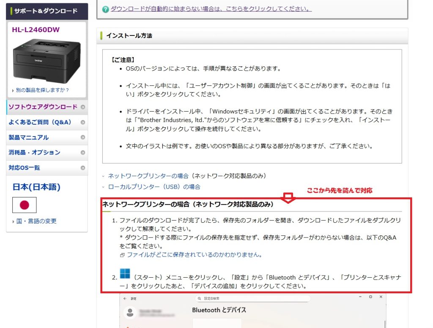This screenshot has width=433, height=328.
Task: Open ファイルがどこに保存されているのかわかりません link
Action: tap(195, 255)
